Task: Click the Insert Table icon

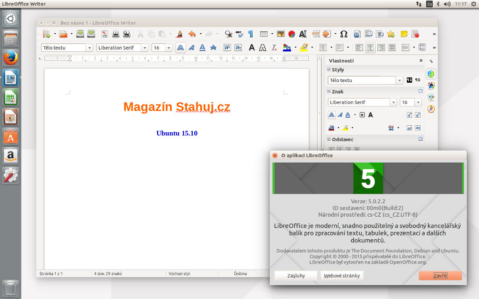Action: tap(264, 34)
